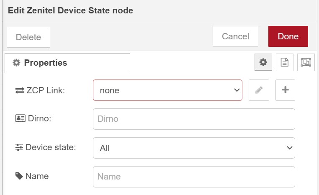Click the pencil edit ZCP Link icon
The height and width of the screenshot is (195, 319).
tap(259, 90)
